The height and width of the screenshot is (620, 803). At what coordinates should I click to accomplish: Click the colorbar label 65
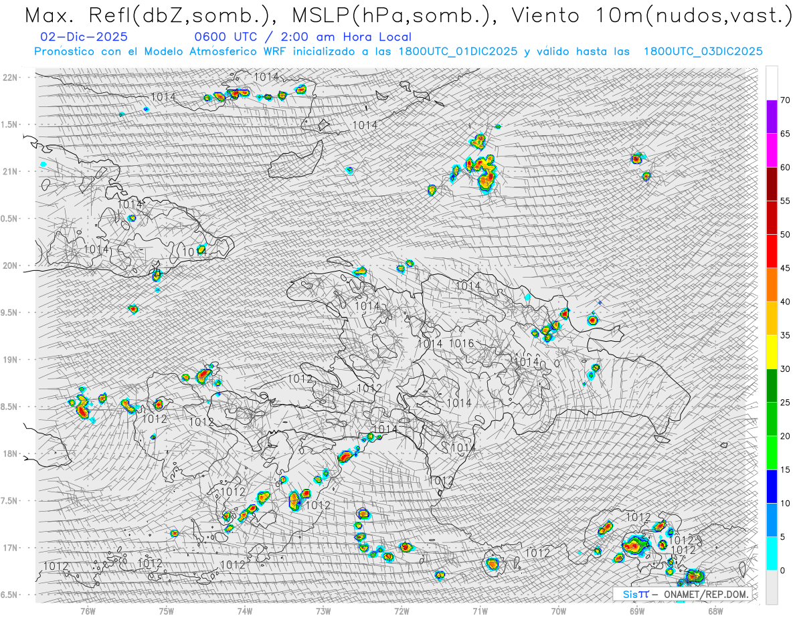click(785, 134)
